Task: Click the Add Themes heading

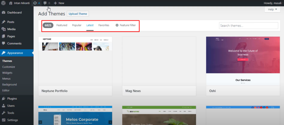Action: pos(52,14)
